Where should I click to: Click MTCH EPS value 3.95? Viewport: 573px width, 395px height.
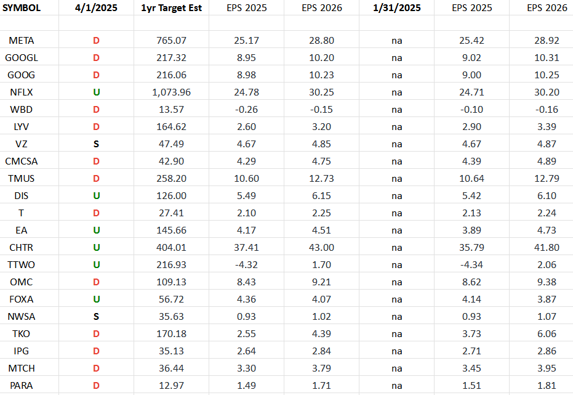547,368
